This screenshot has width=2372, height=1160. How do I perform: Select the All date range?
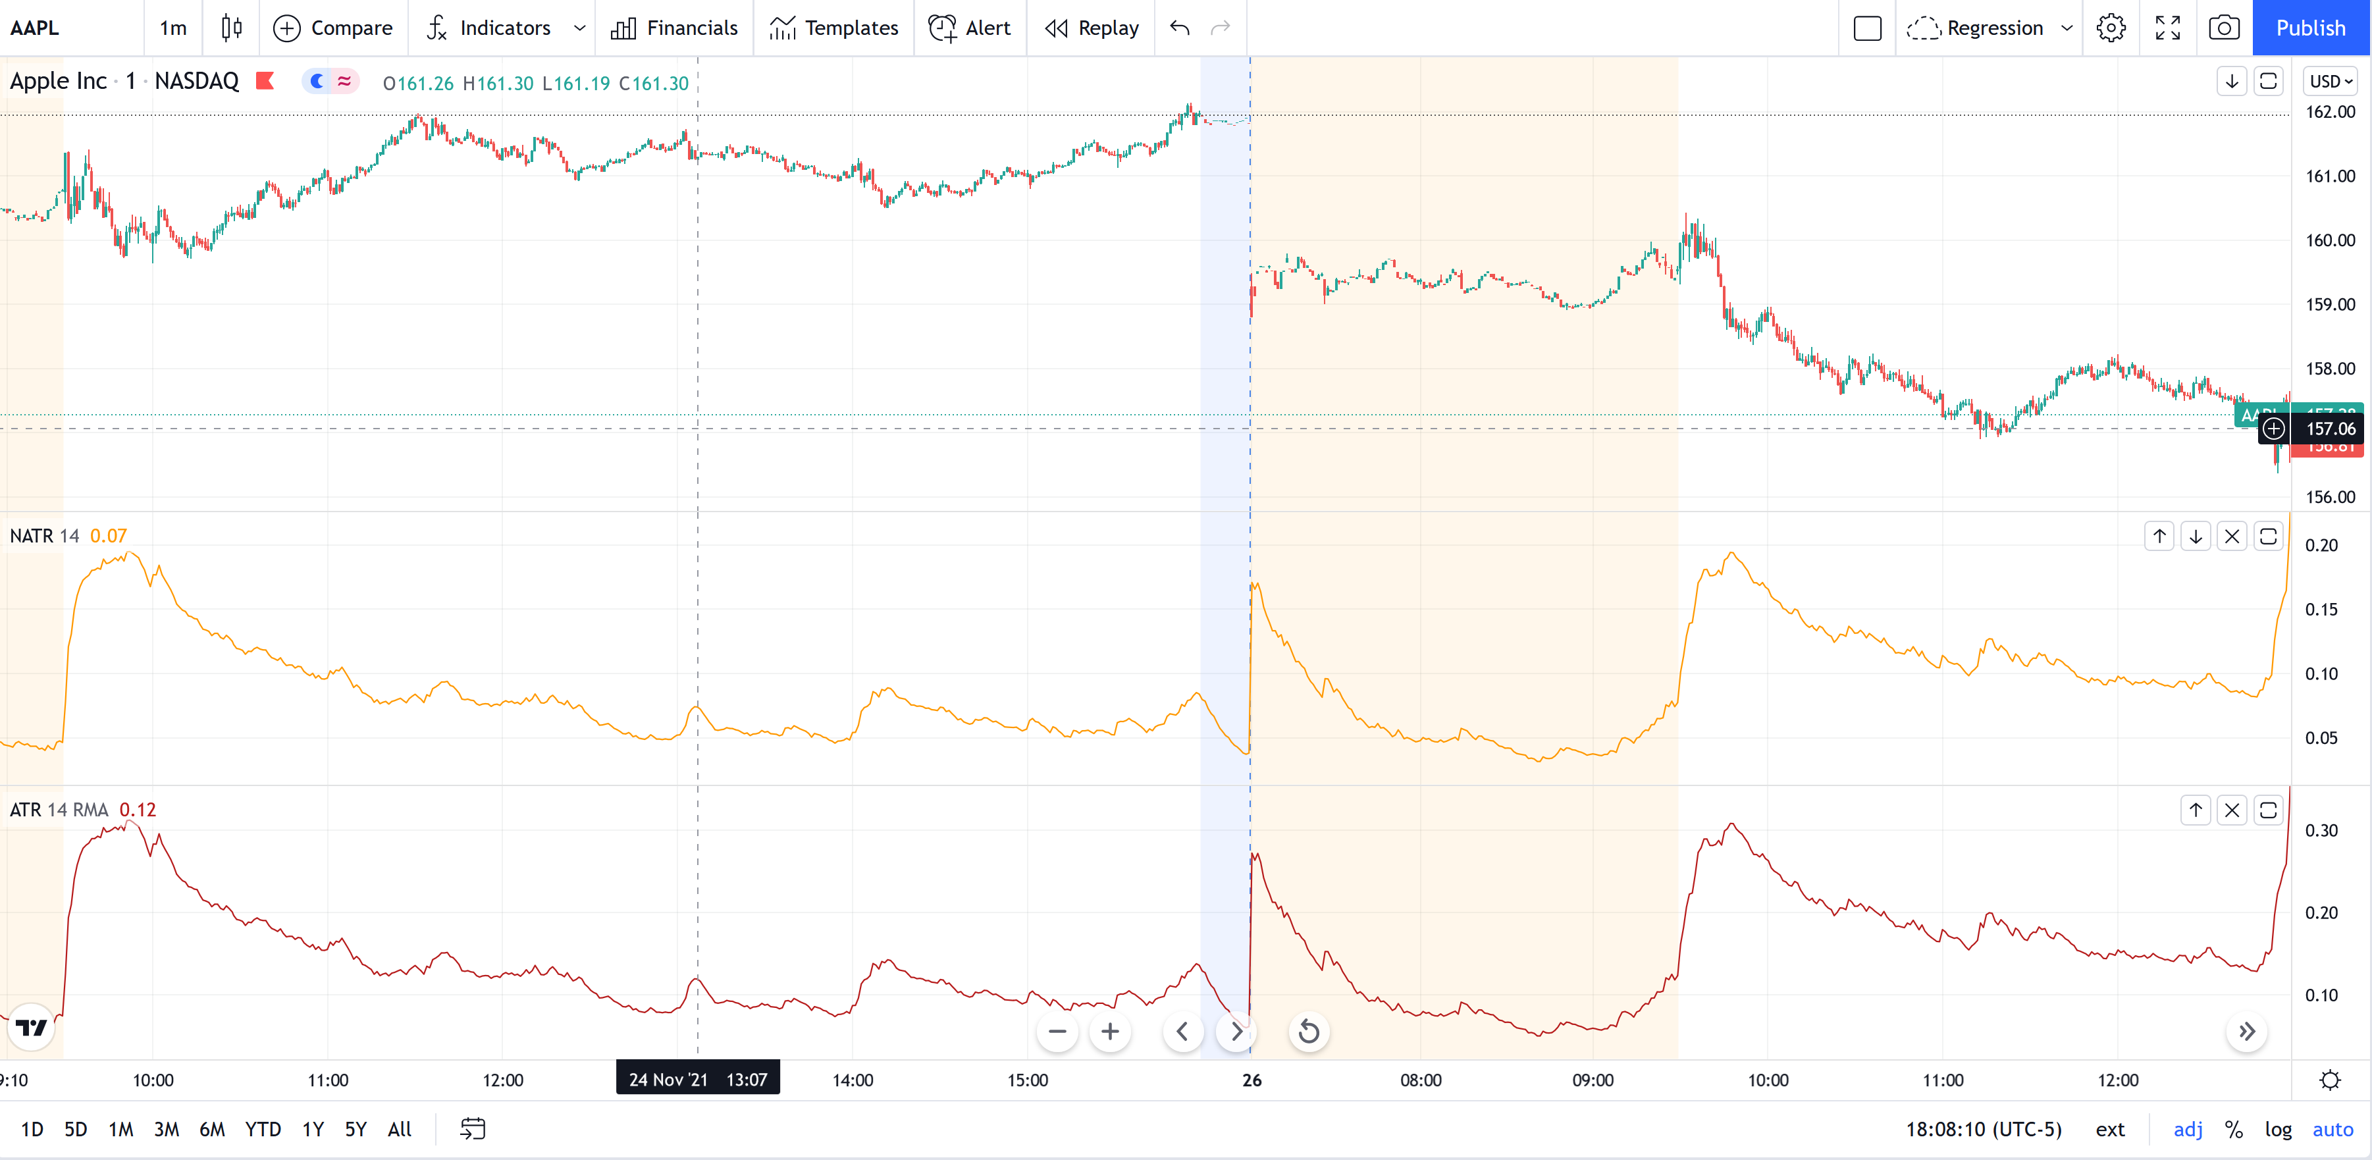click(x=400, y=1130)
